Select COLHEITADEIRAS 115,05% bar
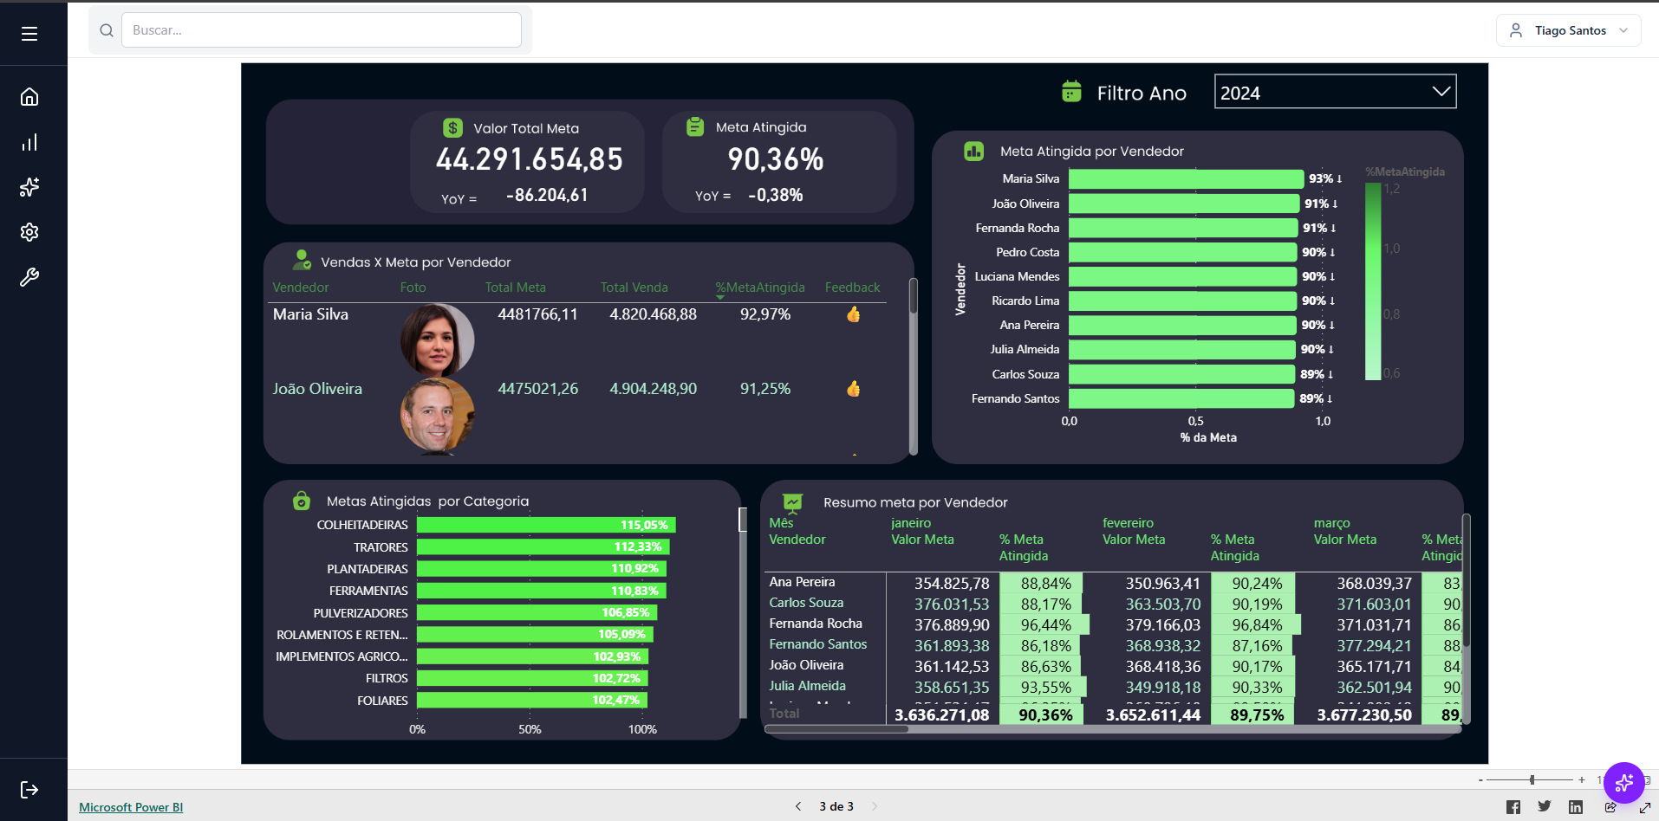Image resolution: width=1659 pixels, height=821 pixels. 546,525
